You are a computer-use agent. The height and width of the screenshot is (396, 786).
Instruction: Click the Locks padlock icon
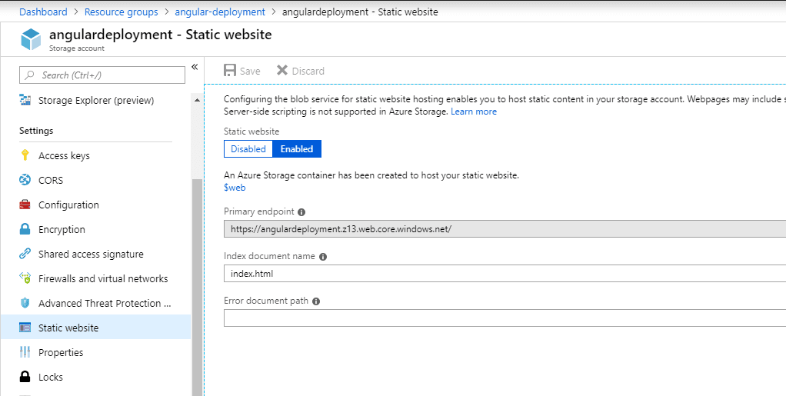coord(25,377)
